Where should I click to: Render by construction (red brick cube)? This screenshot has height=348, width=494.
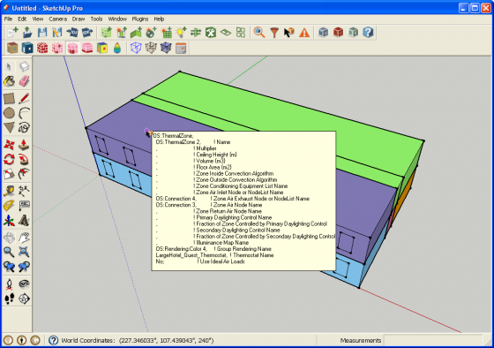coord(42,48)
